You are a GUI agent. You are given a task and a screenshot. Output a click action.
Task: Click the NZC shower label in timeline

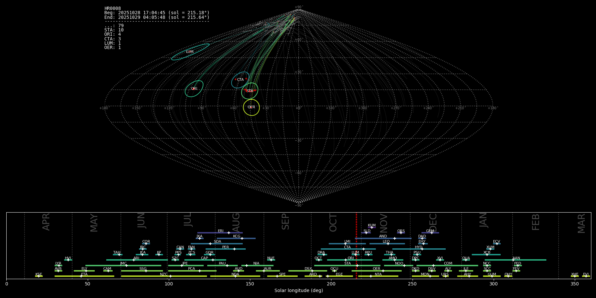[x=164, y=274]
